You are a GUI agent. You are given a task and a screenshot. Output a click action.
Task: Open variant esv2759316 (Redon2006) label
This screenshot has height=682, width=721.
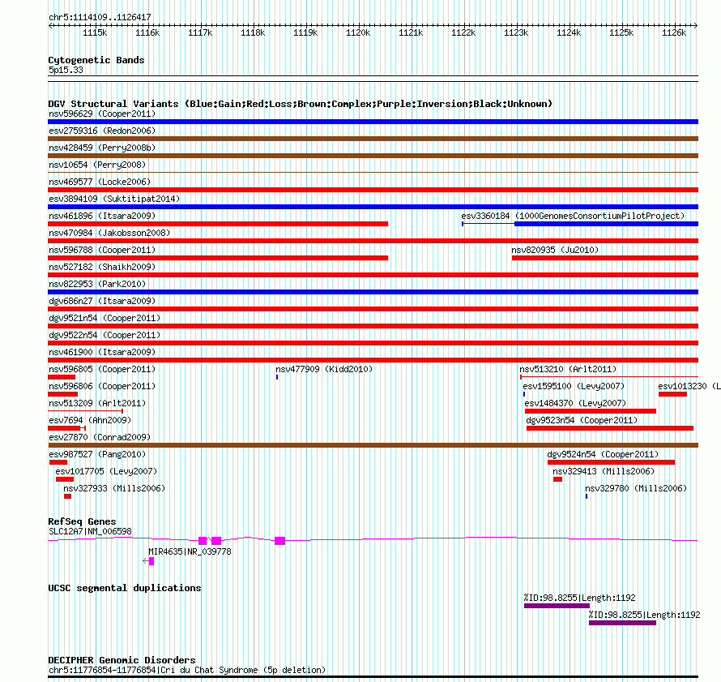102,131
